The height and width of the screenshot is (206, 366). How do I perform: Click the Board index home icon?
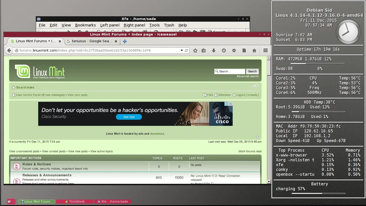(x=13, y=87)
